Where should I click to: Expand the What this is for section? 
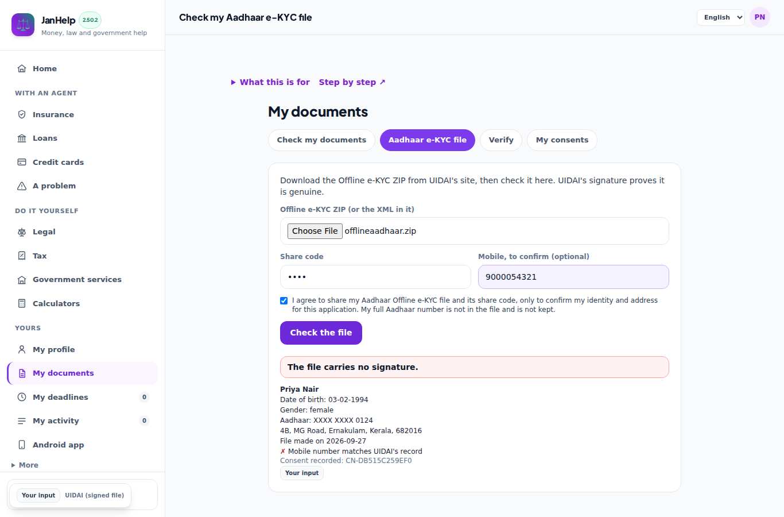(x=270, y=82)
